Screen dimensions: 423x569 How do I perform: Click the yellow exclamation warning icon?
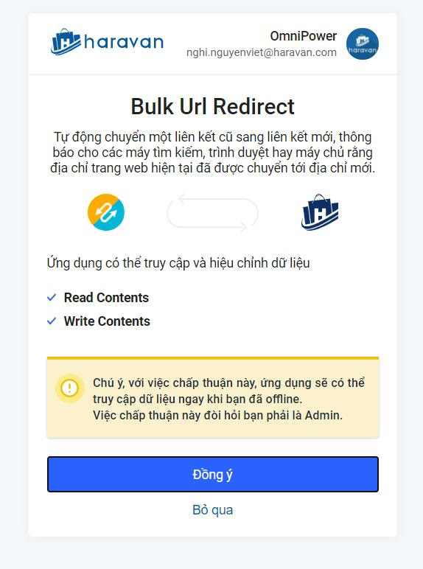pos(70,388)
